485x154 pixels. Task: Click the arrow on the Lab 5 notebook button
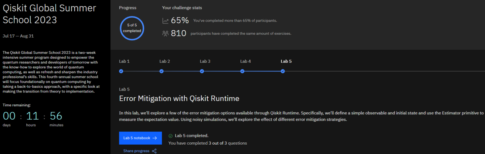coord(155,138)
